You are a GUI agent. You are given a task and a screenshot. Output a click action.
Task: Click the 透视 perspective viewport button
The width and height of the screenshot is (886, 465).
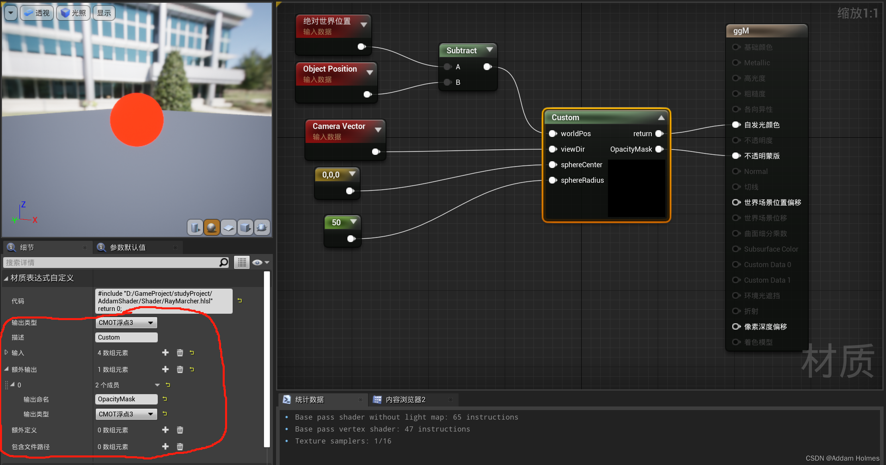37,13
